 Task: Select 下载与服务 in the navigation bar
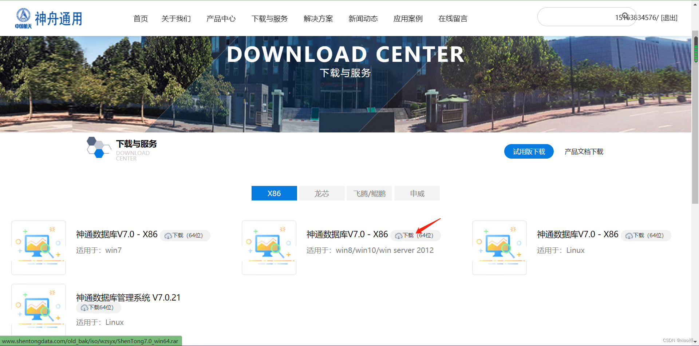click(x=270, y=19)
